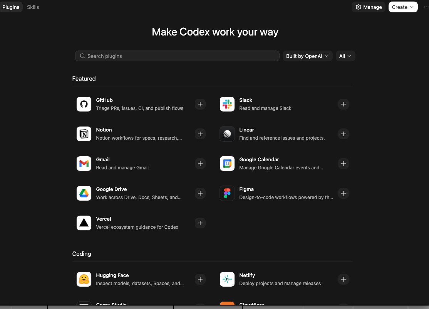The width and height of the screenshot is (429, 309).
Task: Select the Linear plugin icon
Action: tap(227, 134)
